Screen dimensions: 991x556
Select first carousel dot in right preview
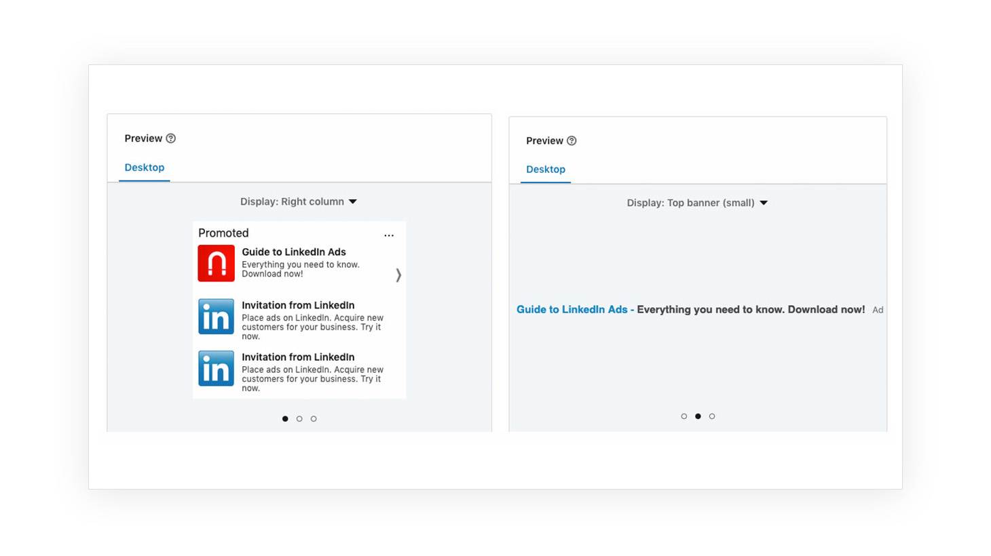tap(684, 416)
